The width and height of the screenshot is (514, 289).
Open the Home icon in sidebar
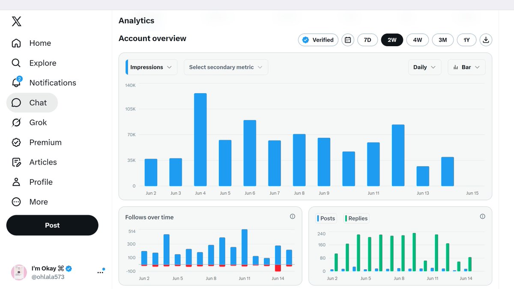16,43
